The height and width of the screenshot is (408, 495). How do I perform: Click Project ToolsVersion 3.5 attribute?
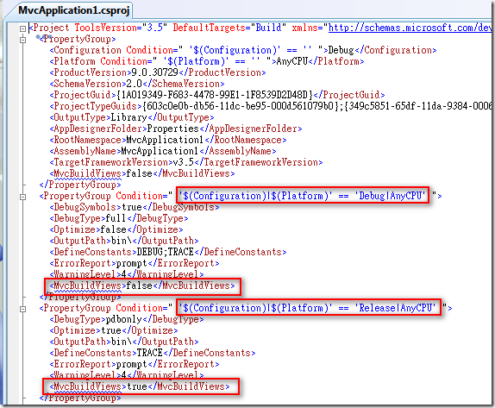click(120, 28)
